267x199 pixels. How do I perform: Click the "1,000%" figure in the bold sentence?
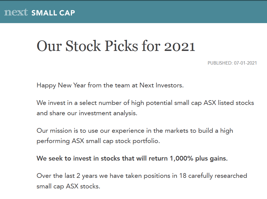pos(181,159)
